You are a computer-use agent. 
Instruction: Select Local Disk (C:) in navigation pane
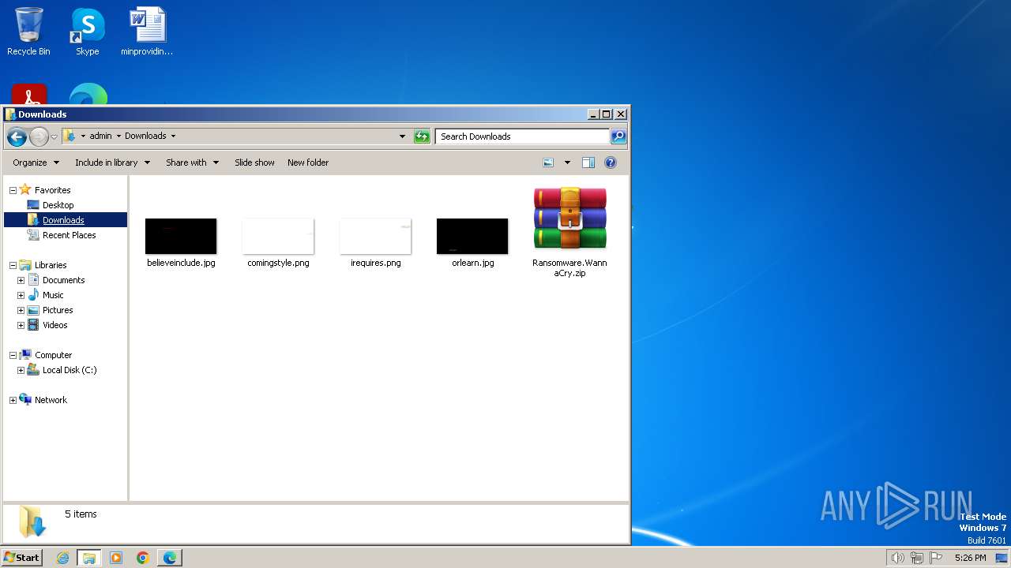(70, 370)
